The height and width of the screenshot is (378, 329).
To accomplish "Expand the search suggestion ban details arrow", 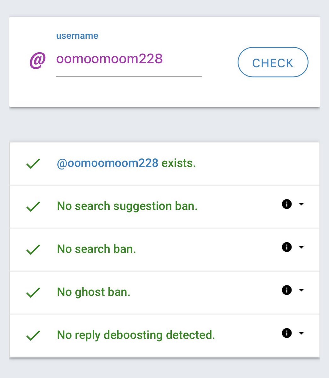I will pos(301,204).
